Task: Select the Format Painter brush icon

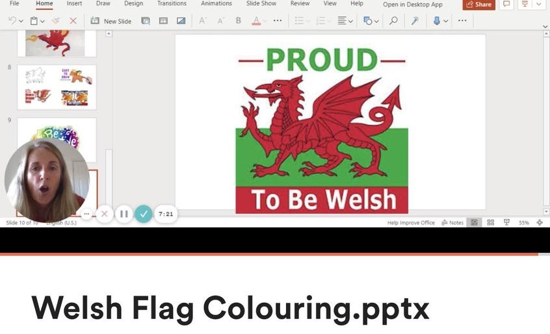Action: tap(55, 21)
